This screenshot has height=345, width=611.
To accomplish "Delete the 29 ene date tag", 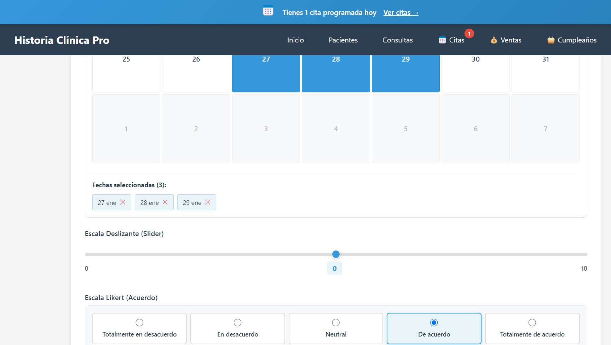I will [208, 202].
